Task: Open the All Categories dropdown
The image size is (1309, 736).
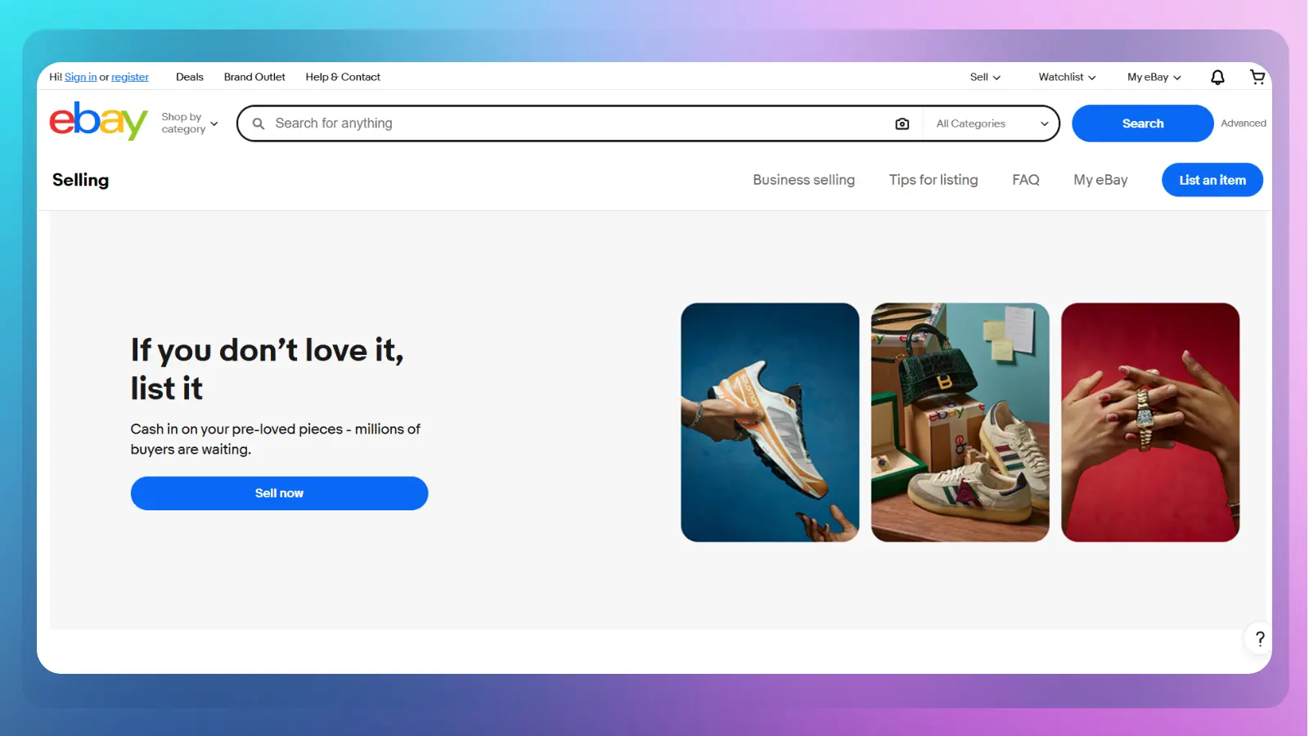Action: click(992, 123)
